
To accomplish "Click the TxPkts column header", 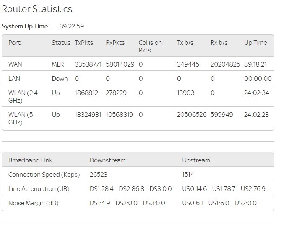I will tap(84, 43).
